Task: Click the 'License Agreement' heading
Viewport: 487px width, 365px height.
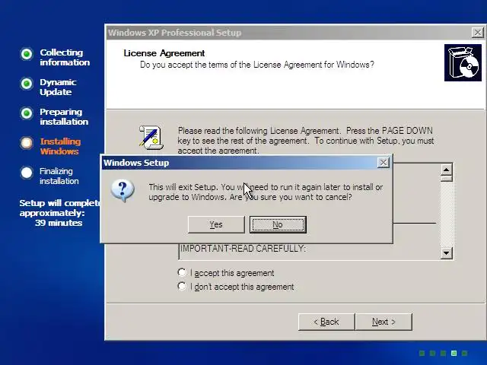Action: (x=164, y=53)
